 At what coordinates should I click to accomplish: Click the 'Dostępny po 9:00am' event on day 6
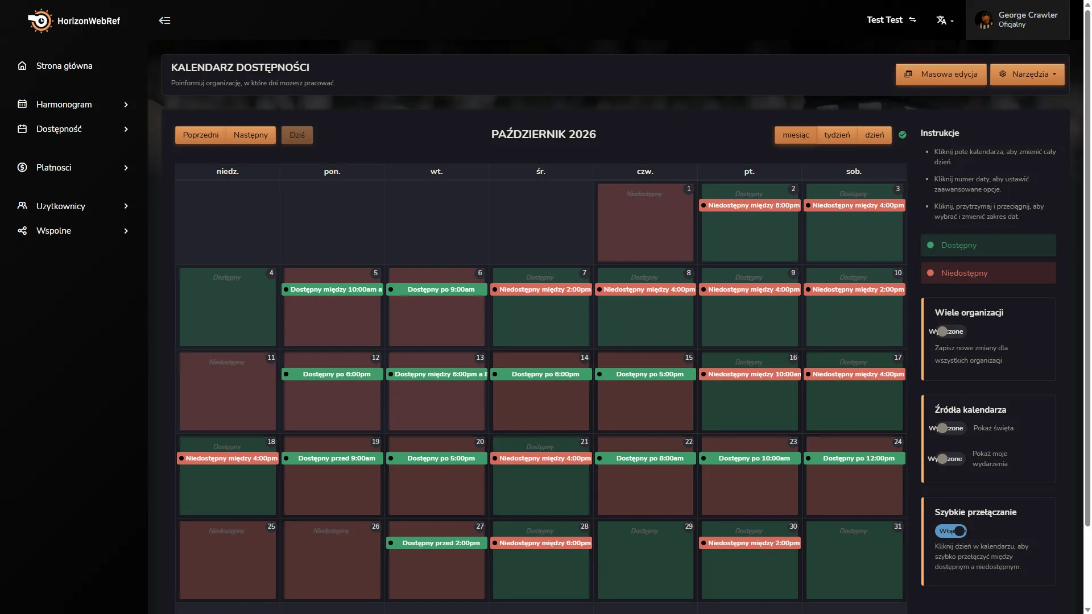tap(437, 289)
